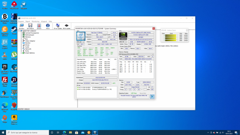This screenshot has width=240, height=135.
Task: Select Smart Battery in the tree
Action: 30,53
